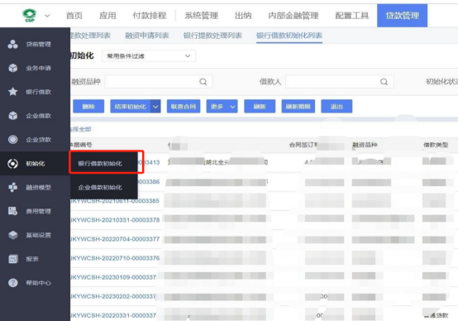Click the 业务申请 cube icon
Image resolution: width=458 pixels, height=321 pixels.
pyautogui.click(x=13, y=68)
